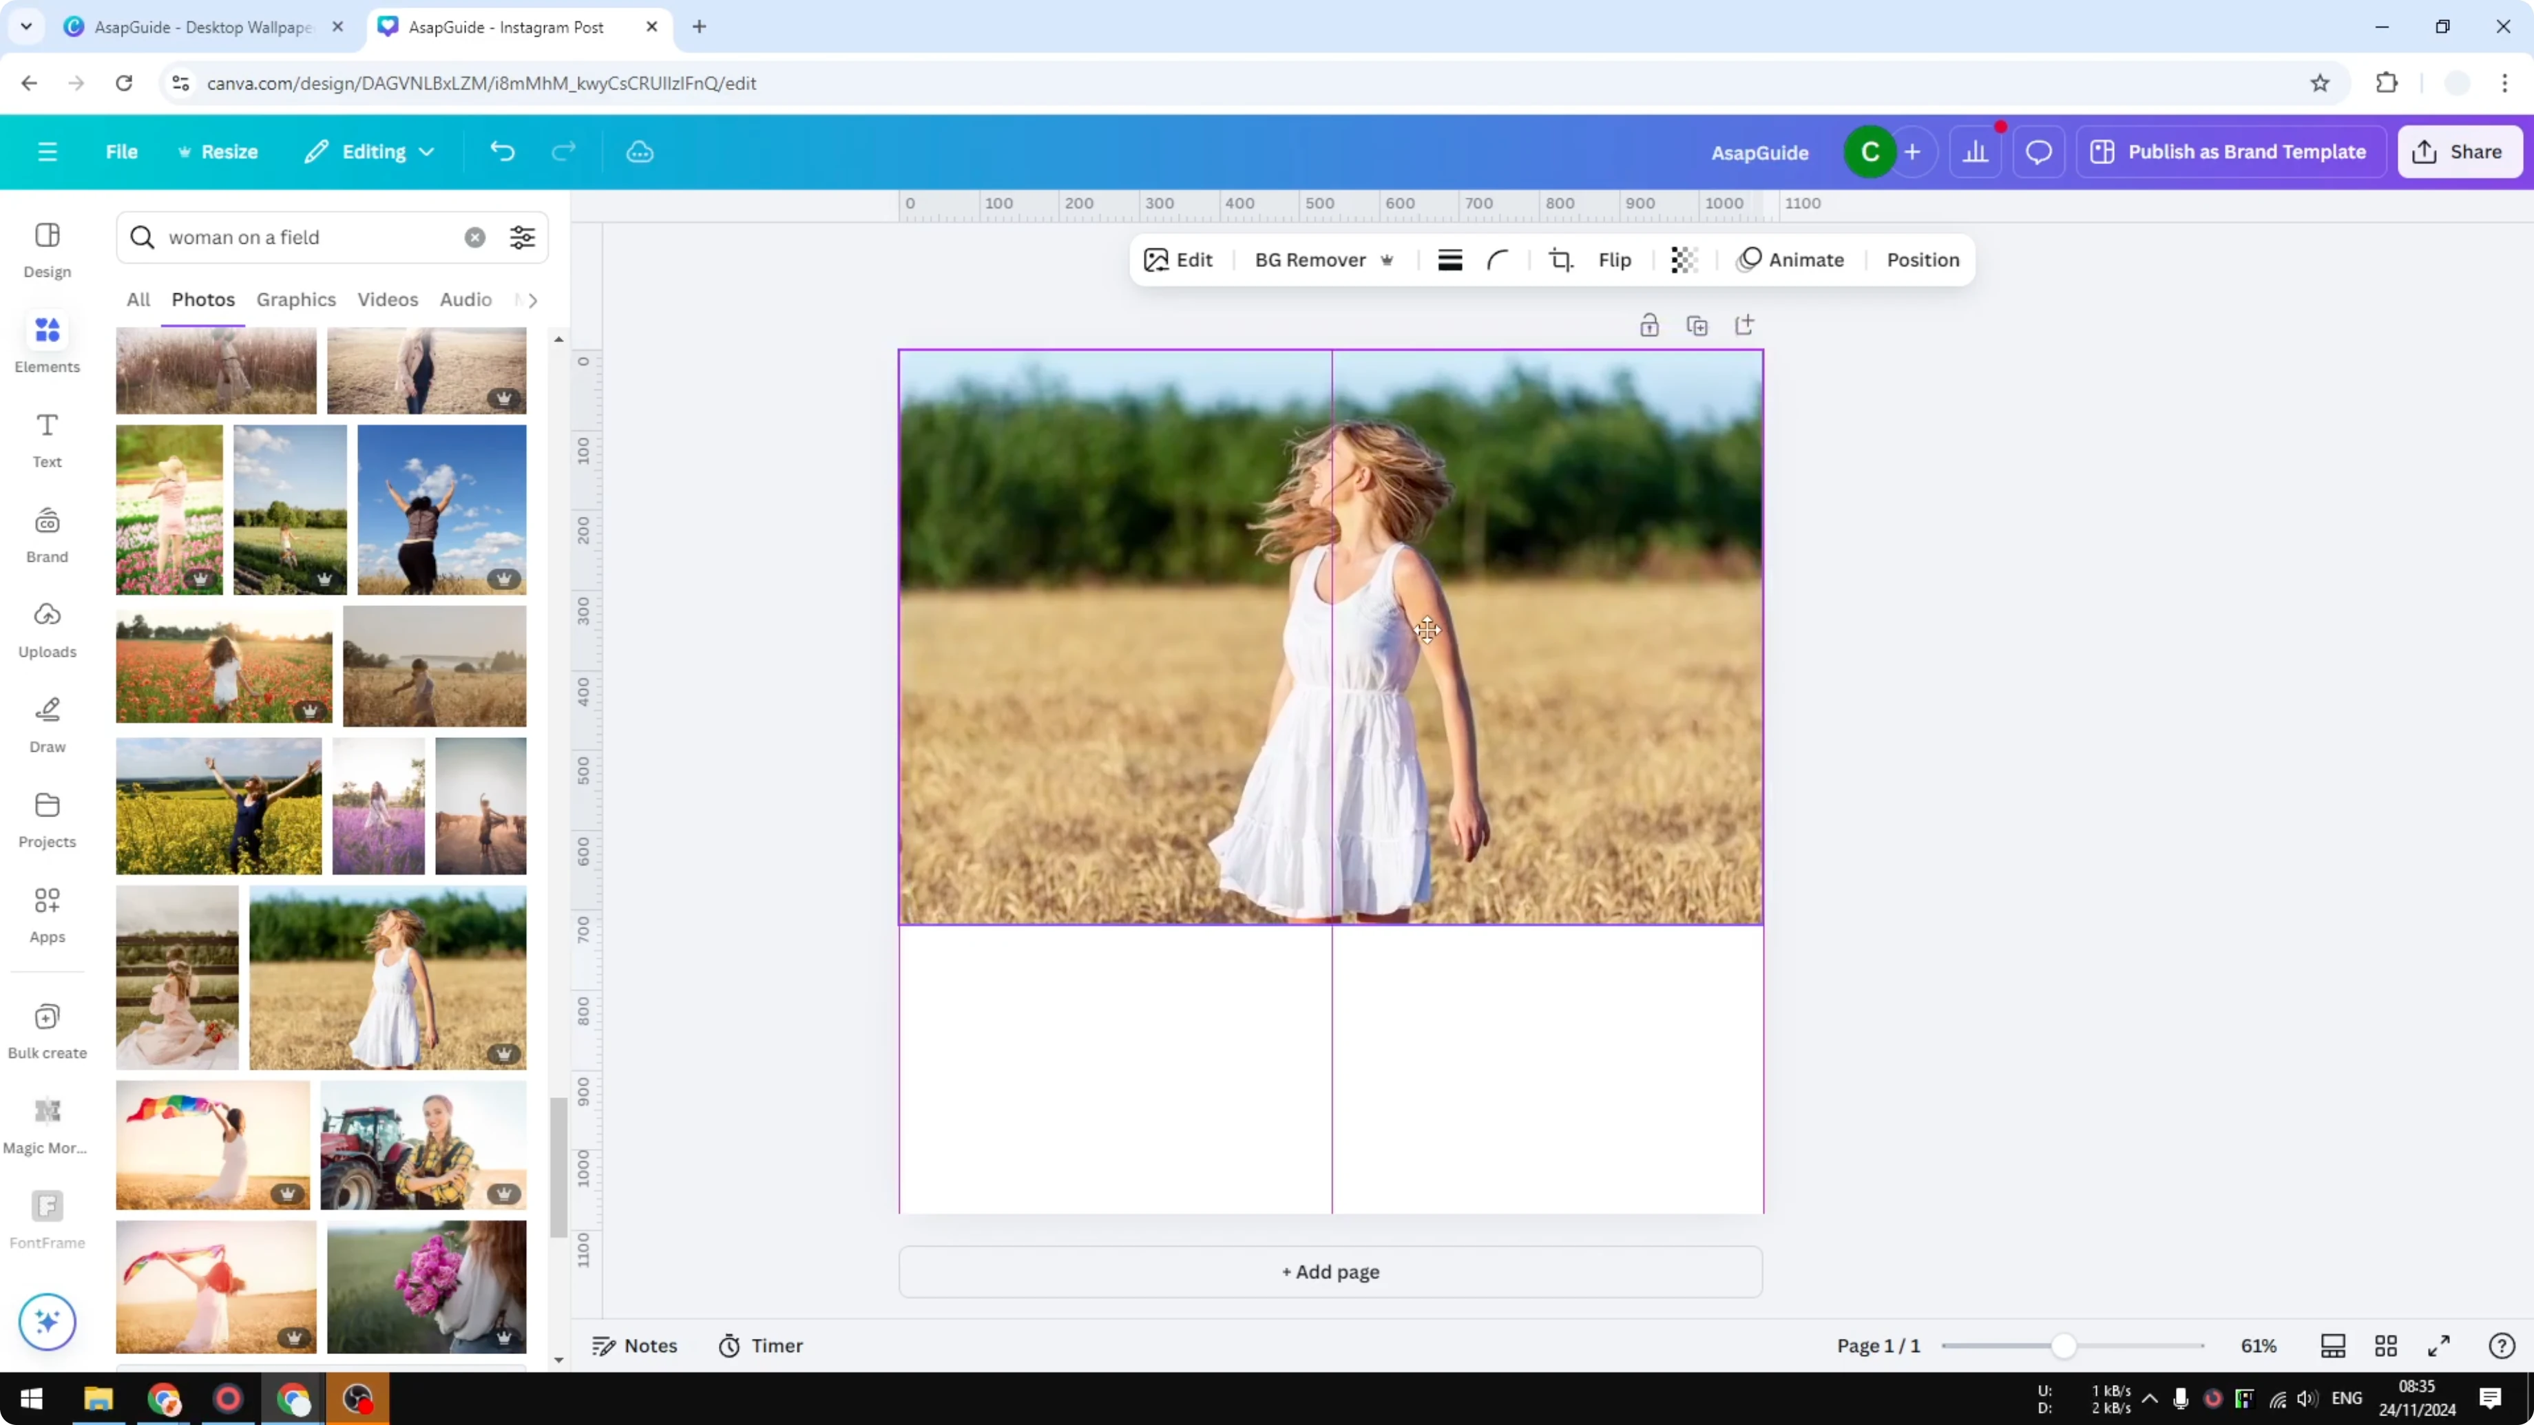Open the BG Remover dropdown
2534x1425 pixels.
click(1323, 260)
